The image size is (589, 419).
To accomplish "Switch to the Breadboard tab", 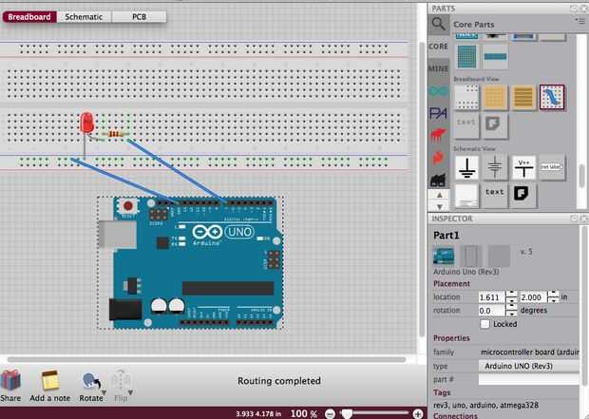I will click(29, 17).
